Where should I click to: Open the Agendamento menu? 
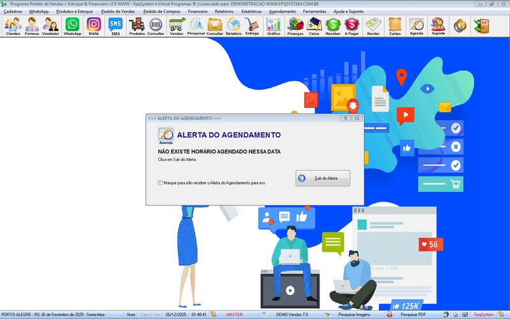pyautogui.click(x=282, y=11)
